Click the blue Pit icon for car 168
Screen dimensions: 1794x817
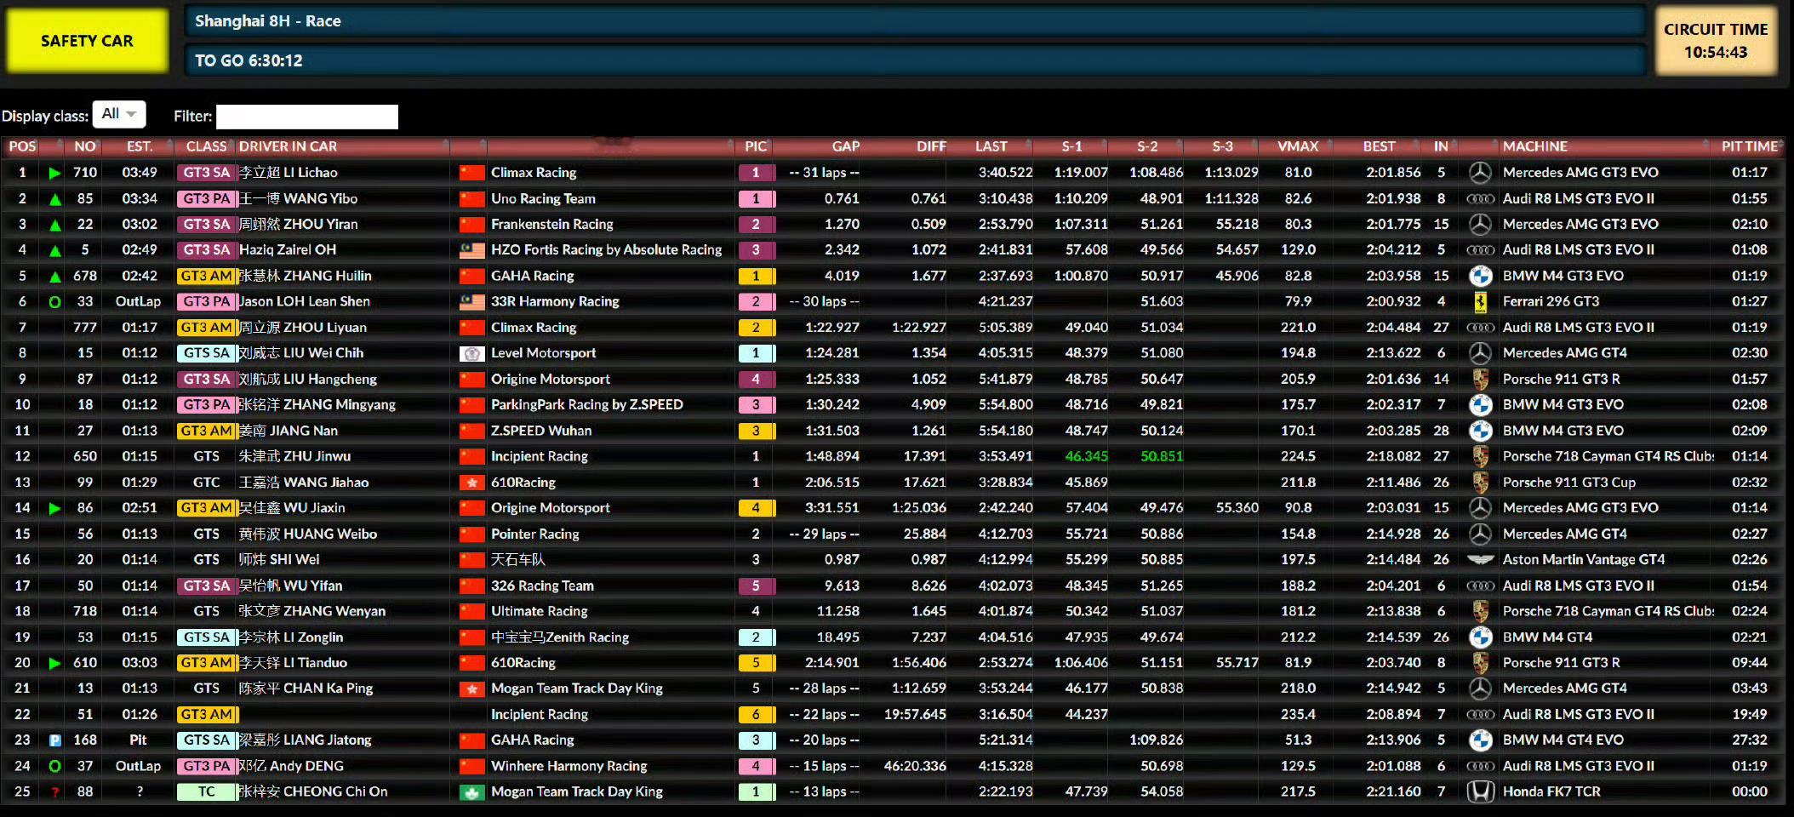[x=54, y=740]
